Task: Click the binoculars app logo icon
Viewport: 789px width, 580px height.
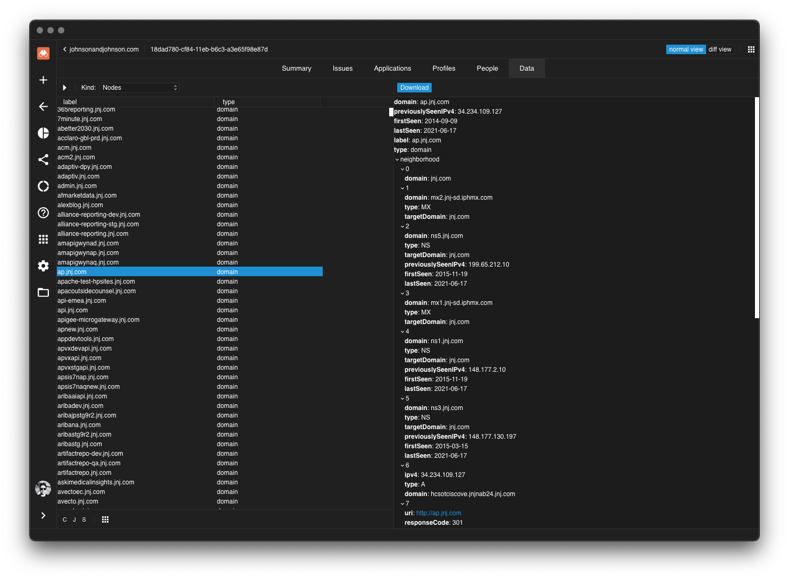Action: point(43,53)
